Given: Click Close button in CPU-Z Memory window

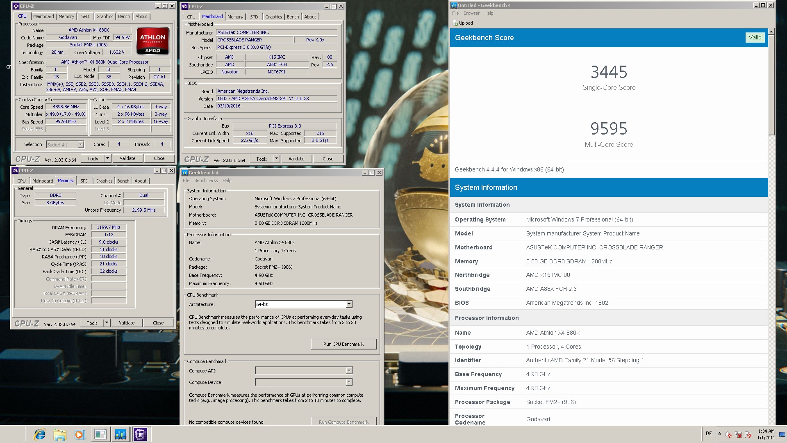Looking at the screenshot, I should click(158, 323).
